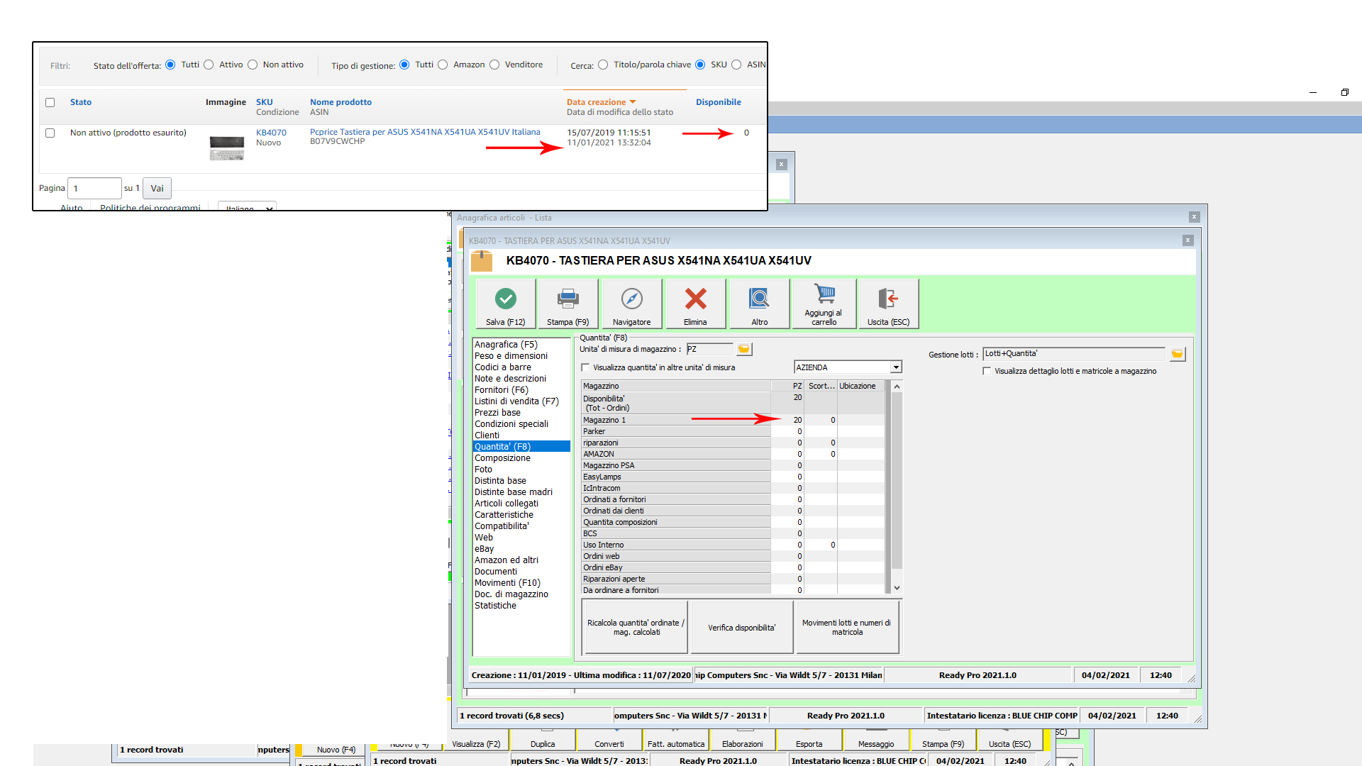Select Quantita' (F8) section
1362x766 pixels.
tap(521, 447)
